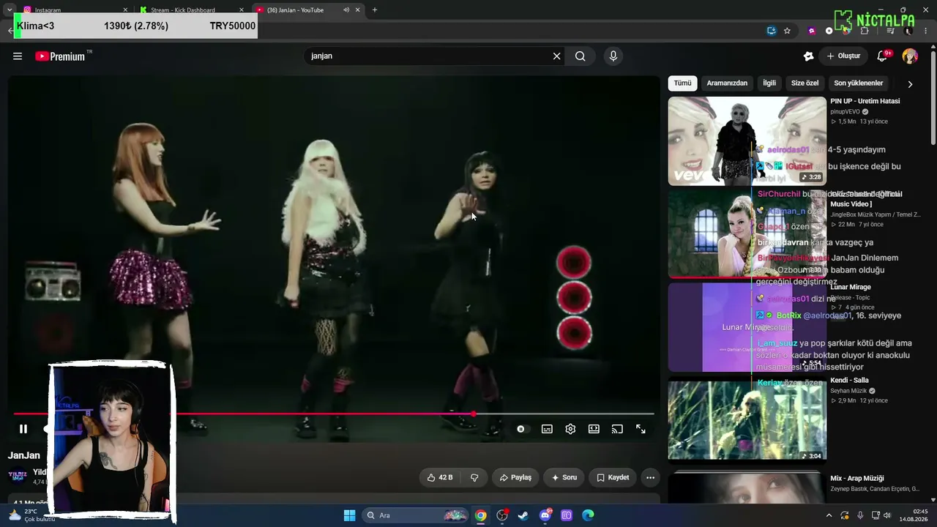Enter full screen for the video
937x527 pixels.
coord(641,429)
